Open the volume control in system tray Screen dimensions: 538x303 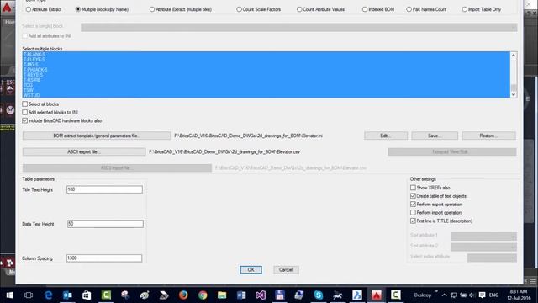point(472,295)
